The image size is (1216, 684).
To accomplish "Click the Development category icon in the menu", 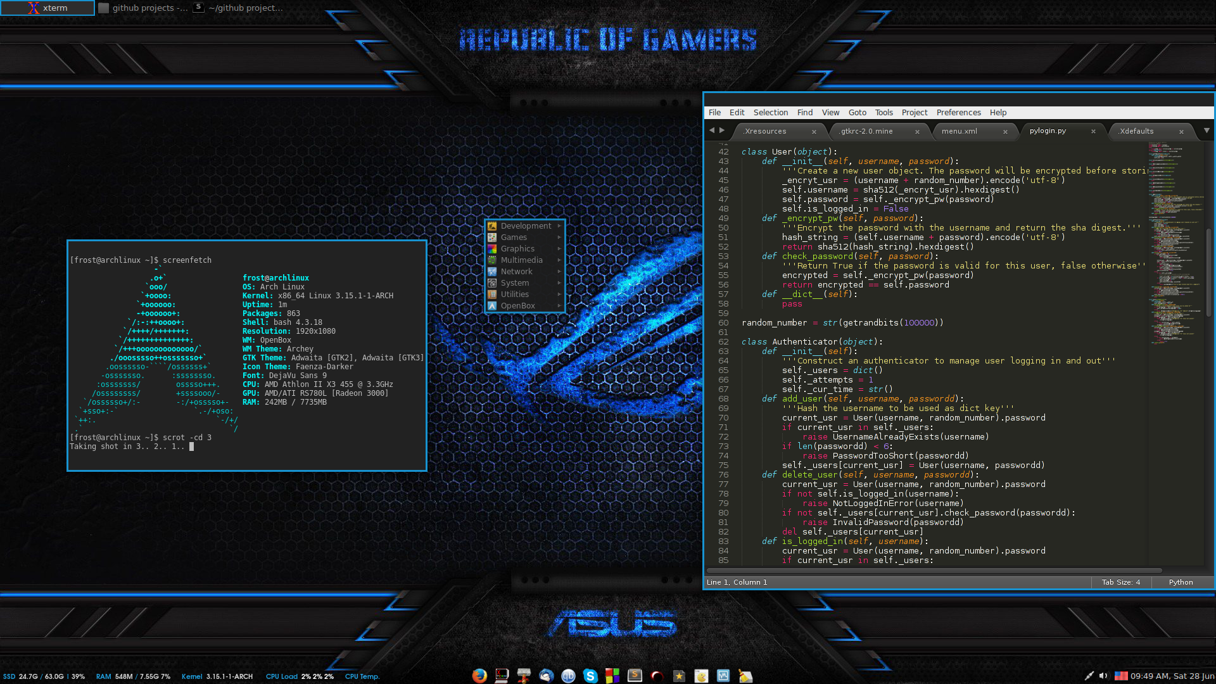I will tap(492, 226).
